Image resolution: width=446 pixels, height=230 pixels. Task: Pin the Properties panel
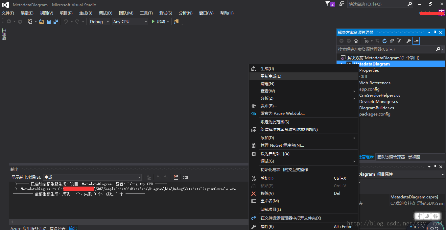(435, 167)
